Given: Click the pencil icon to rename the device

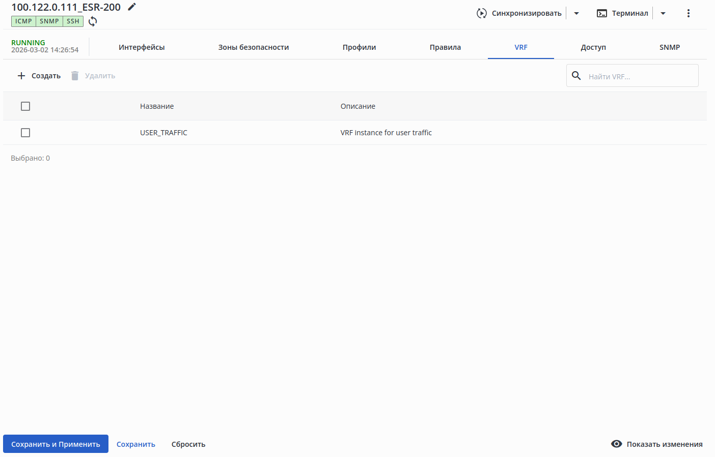Looking at the screenshot, I should 132,7.
